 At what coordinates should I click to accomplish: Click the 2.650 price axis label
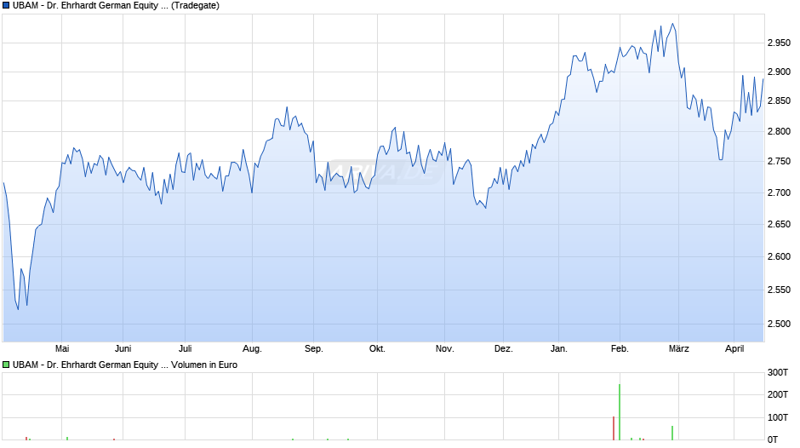tap(779, 224)
